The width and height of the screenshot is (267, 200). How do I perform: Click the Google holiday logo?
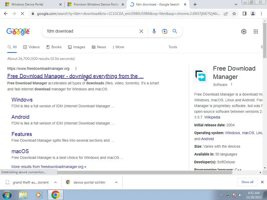[18, 32]
